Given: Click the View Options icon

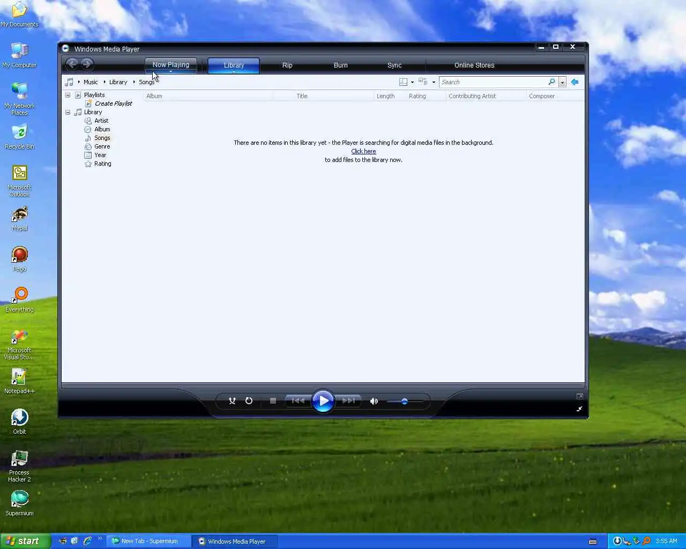Looking at the screenshot, I should click(423, 82).
